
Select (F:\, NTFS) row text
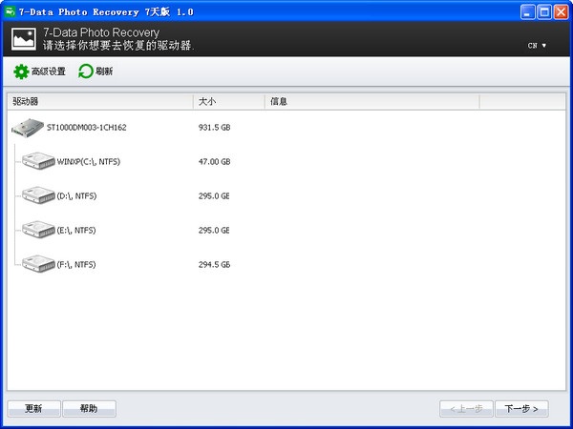(x=76, y=264)
